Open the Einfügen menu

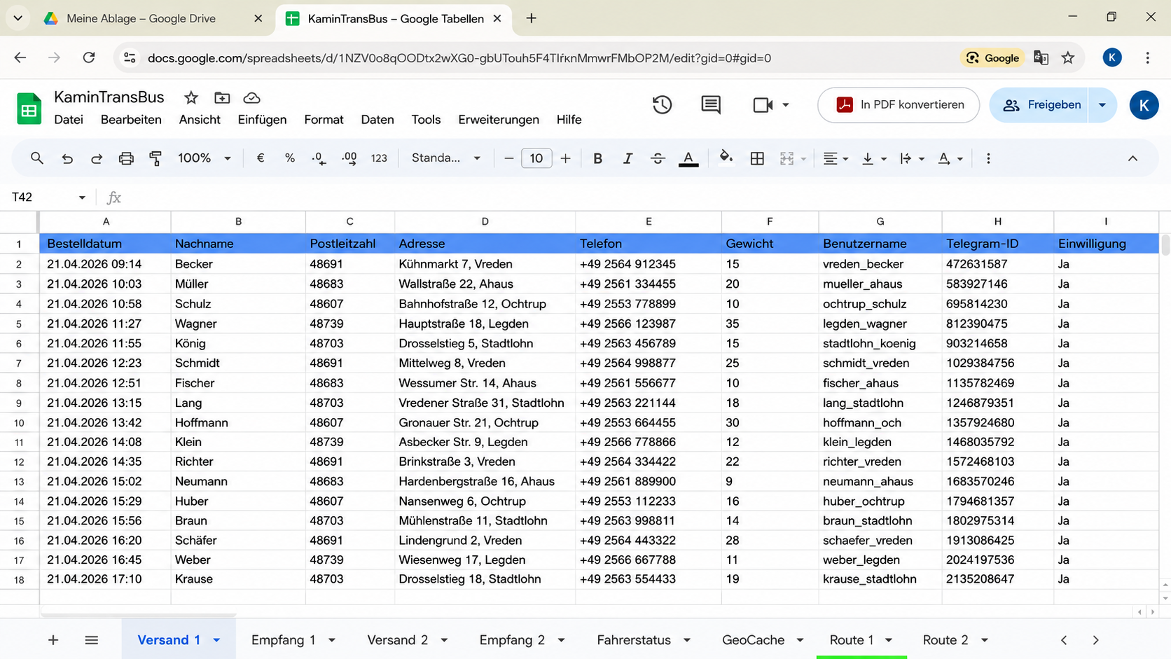tap(262, 120)
